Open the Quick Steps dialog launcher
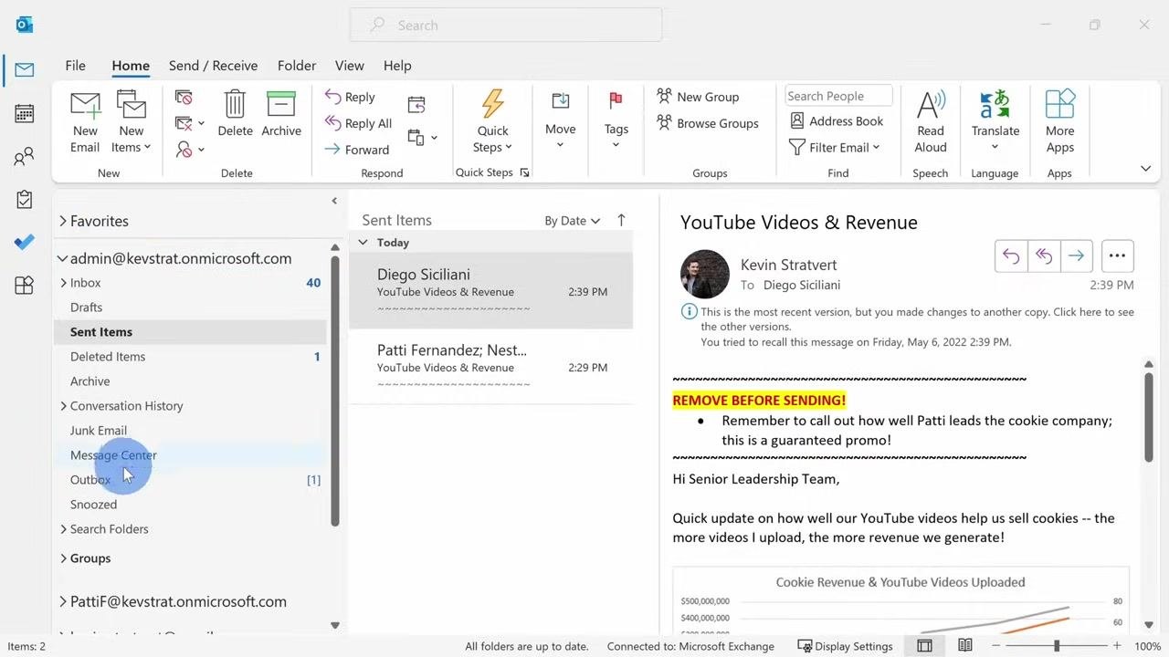 (524, 172)
